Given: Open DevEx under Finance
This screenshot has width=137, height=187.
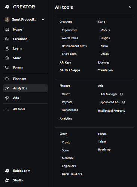Looking at the screenshot, I should (66, 94).
